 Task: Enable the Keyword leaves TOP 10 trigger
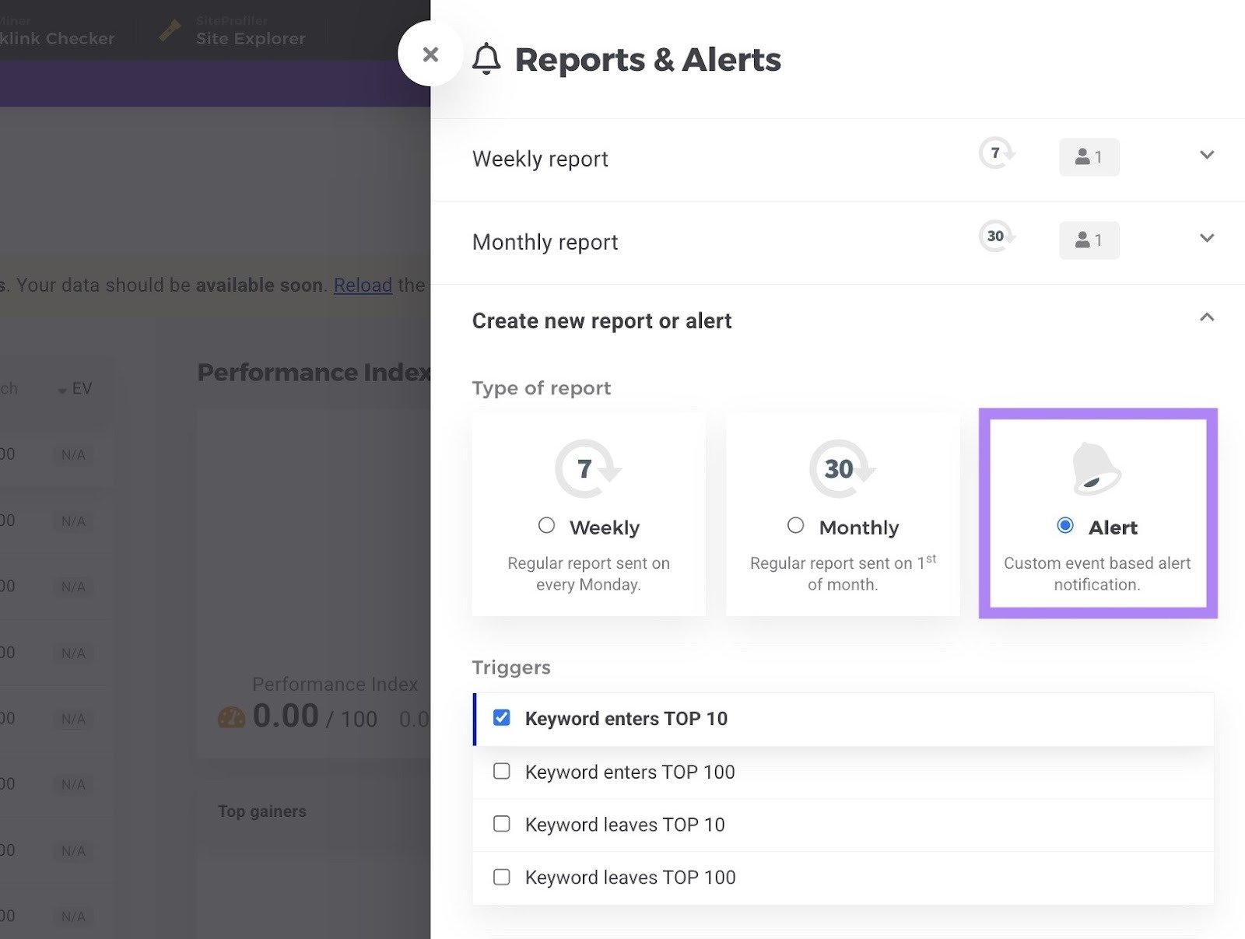[502, 824]
